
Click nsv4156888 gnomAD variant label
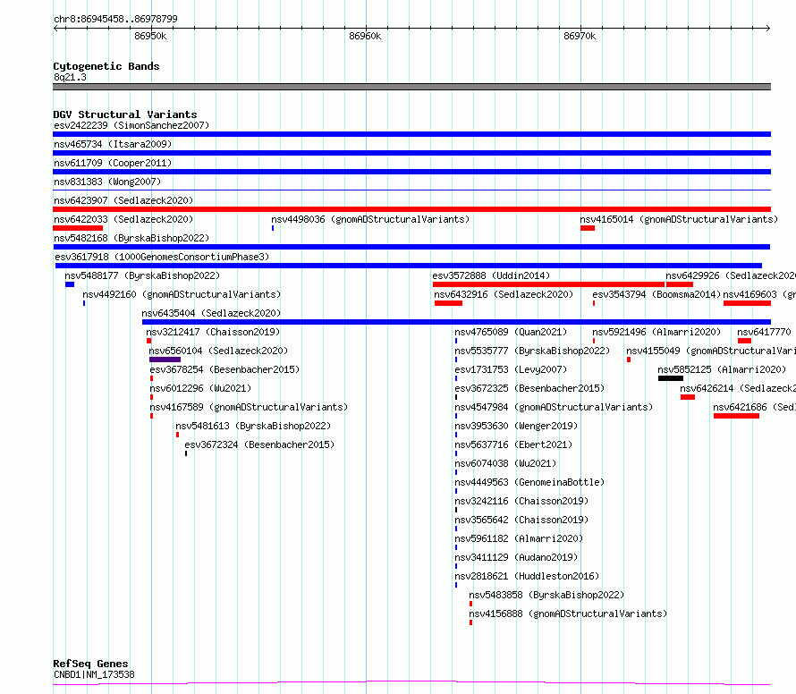[568, 614]
